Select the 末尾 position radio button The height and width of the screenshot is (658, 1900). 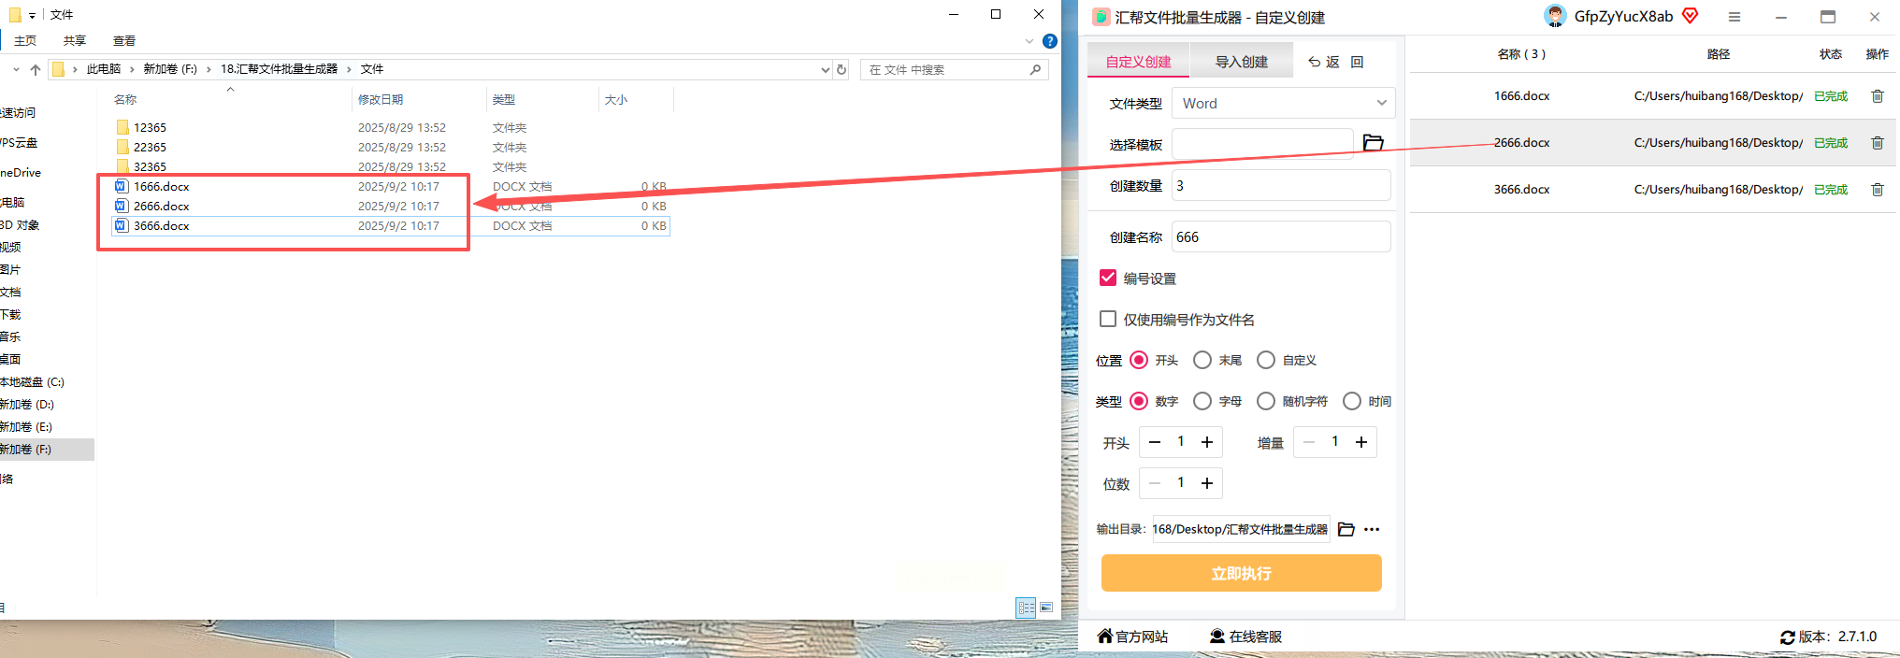[x=1202, y=360]
